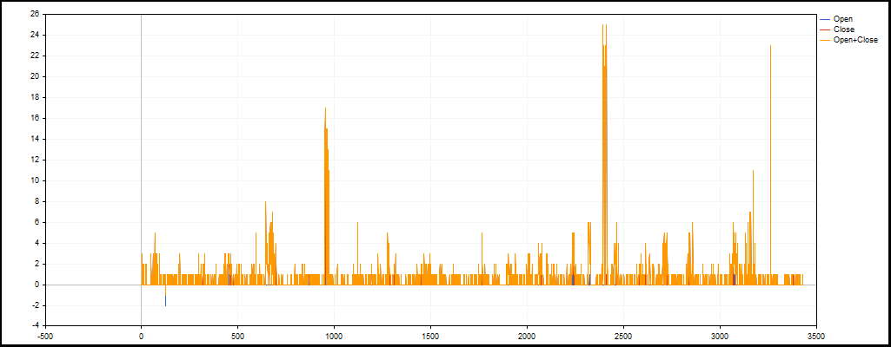891x347 pixels.
Task: Click the x-axis label 2500
Action: [x=623, y=335]
